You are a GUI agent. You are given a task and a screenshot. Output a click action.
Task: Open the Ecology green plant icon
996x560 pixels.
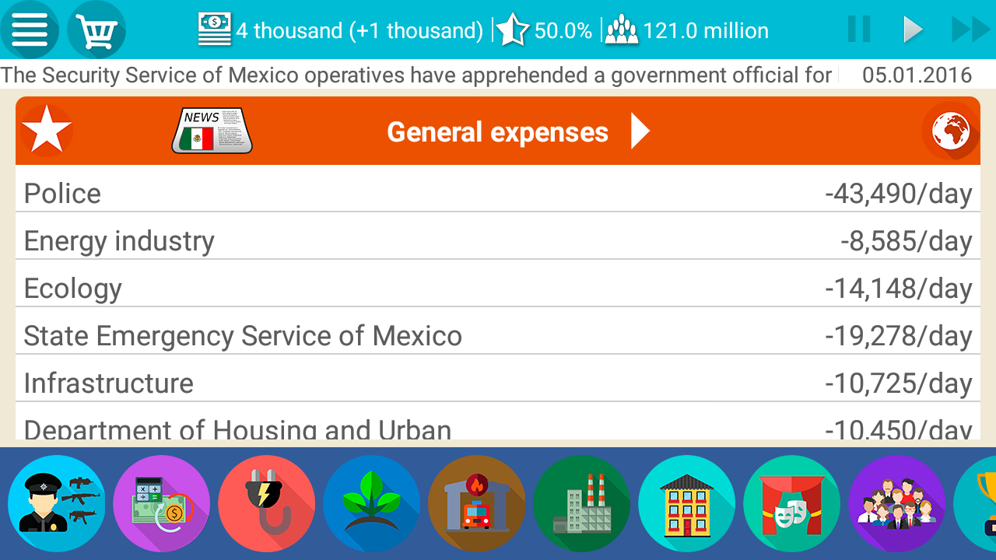point(371,503)
